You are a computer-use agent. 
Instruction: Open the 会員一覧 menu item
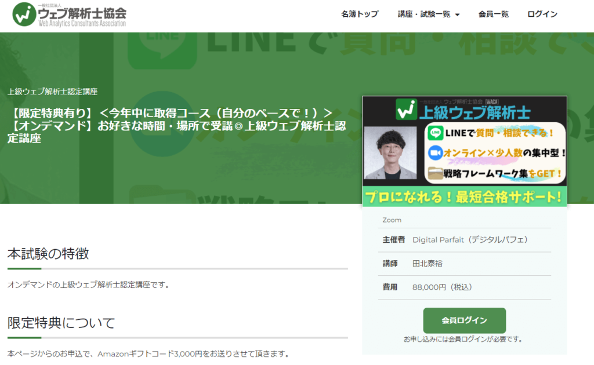pyautogui.click(x=493, y=14)
